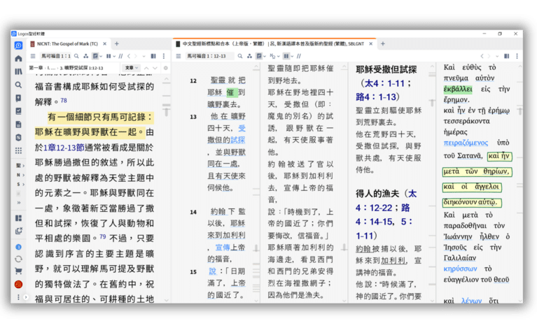Go forward in NICNT panel history
Image resolution: width=537 pixels, height=335 pixels.
(x=136, y=56)
